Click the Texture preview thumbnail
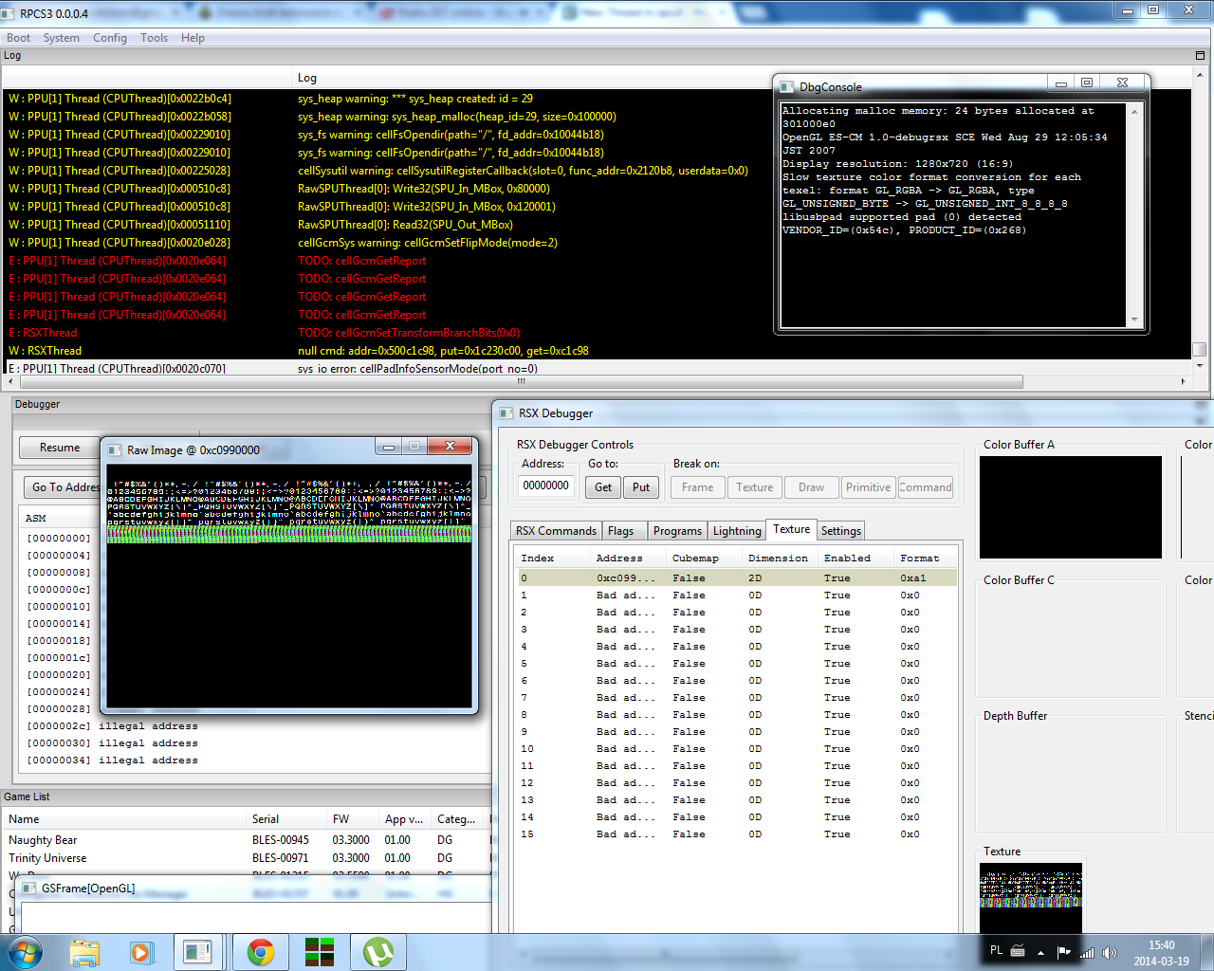Image resolution: width=1214 pixels, height=971 pixels. pos(1031,898)
